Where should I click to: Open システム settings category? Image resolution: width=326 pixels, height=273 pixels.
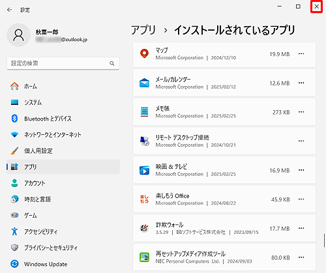[63, 102]
